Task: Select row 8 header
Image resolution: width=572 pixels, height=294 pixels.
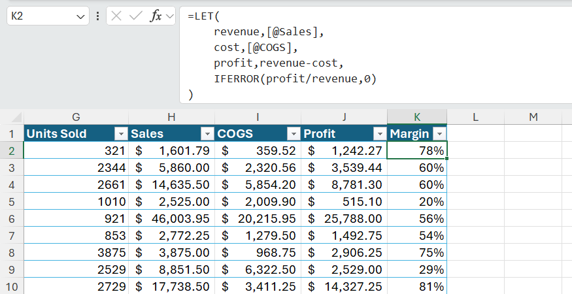Action: 12,252
